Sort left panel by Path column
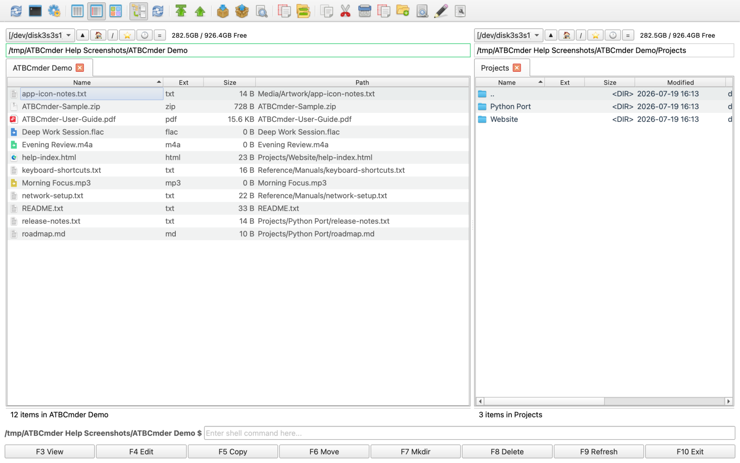The height and width of the screenshot is (463, 740). [362, 82]
